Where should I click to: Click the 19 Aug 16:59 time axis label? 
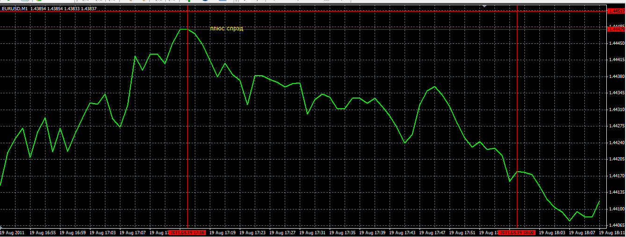click(x=73, y=232)
